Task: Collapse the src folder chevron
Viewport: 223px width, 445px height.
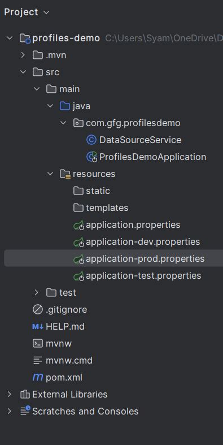Action: [x=23, y=72]
